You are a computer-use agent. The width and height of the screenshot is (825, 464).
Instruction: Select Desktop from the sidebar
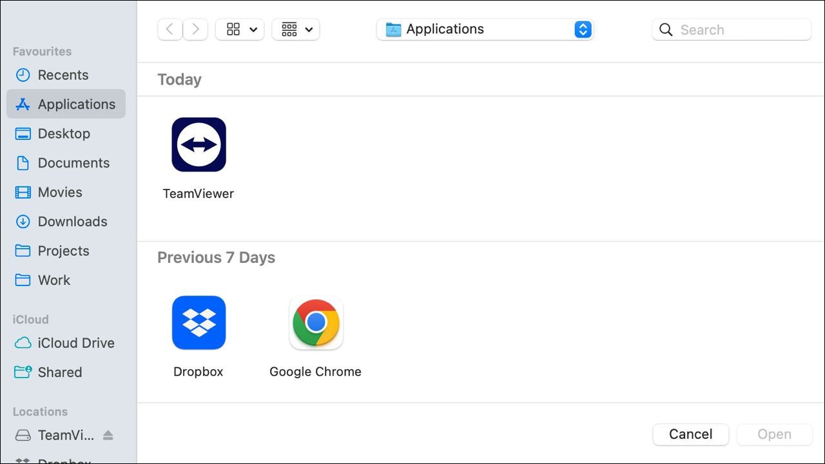click(x=64, y=133)
